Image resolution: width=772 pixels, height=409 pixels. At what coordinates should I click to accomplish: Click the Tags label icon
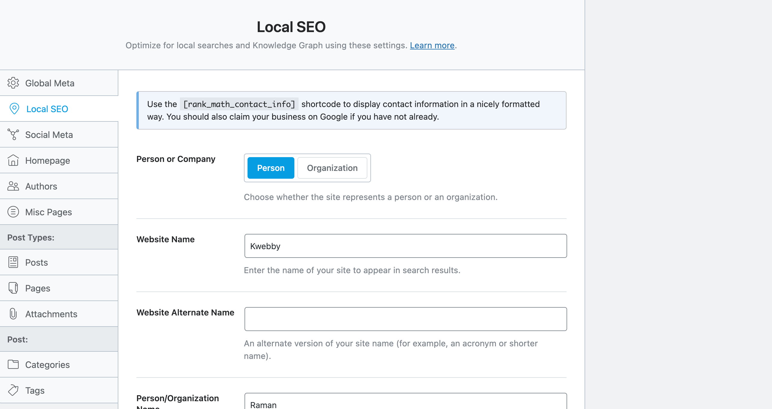pyautogui.click(x=13, y=390)
